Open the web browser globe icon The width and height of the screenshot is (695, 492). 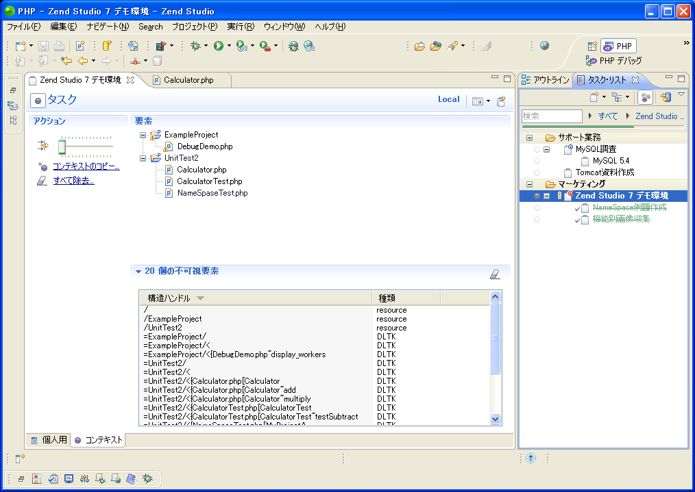(544, 46)
